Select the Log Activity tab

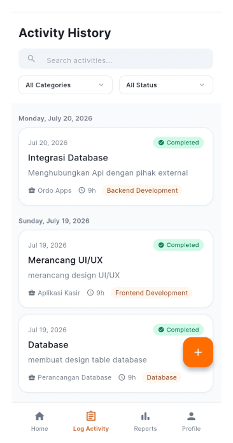[91, 421]
